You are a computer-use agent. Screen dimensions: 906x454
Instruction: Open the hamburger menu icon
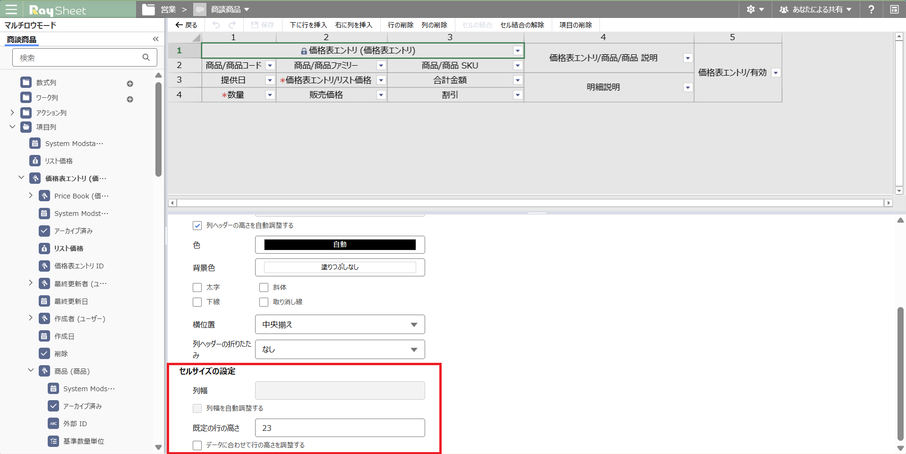pyautogui.click(x=11, y=9)
